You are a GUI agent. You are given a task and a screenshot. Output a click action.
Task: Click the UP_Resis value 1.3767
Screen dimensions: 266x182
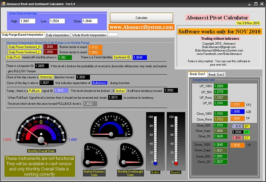pos(220,98)
